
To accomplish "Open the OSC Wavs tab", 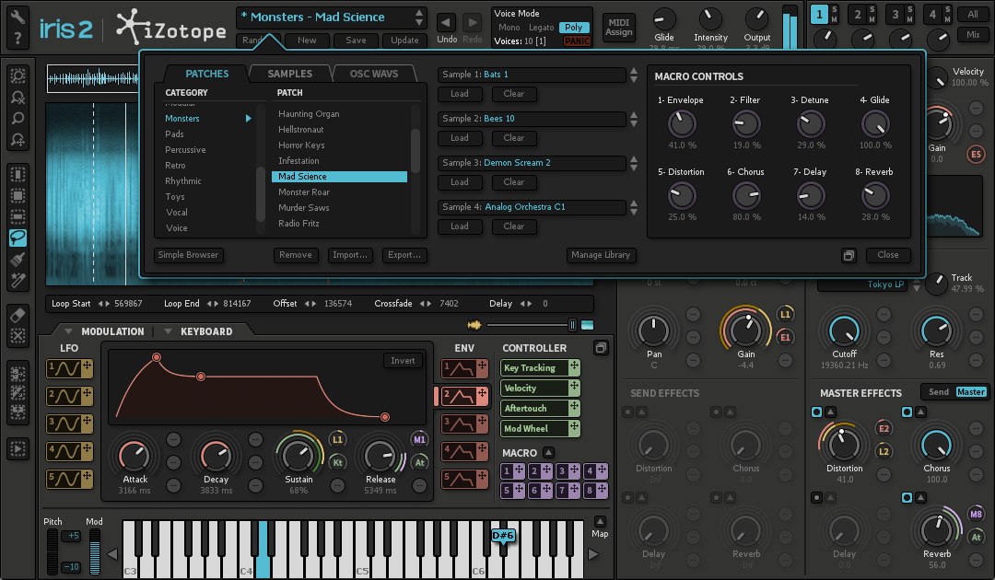I will click(x=373, y=74).
